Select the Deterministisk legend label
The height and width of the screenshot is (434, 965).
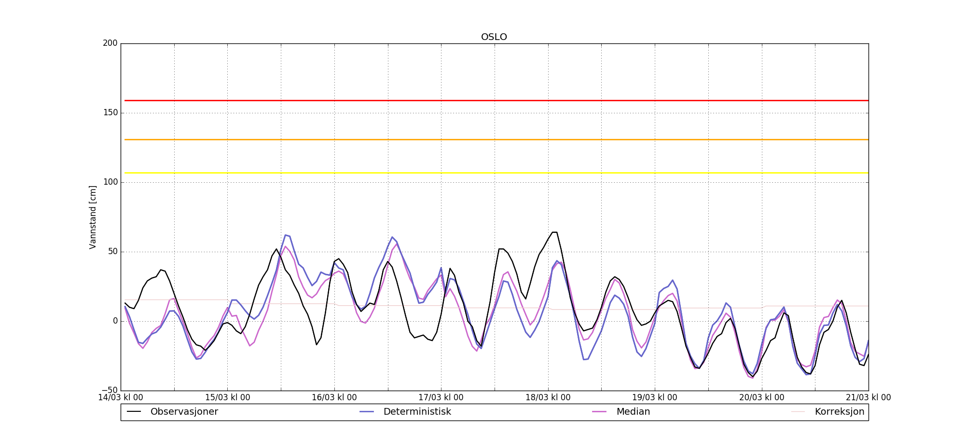pos(417,412)
